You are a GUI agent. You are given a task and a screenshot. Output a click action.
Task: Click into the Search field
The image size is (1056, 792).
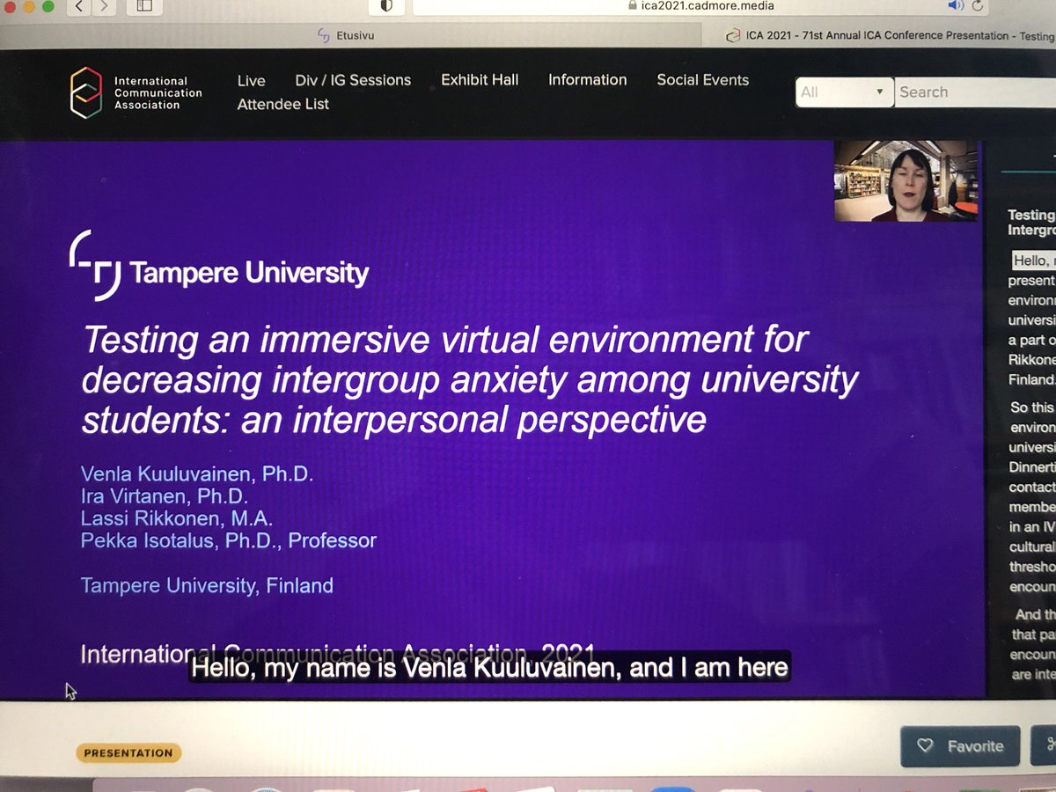coord(975,92)
